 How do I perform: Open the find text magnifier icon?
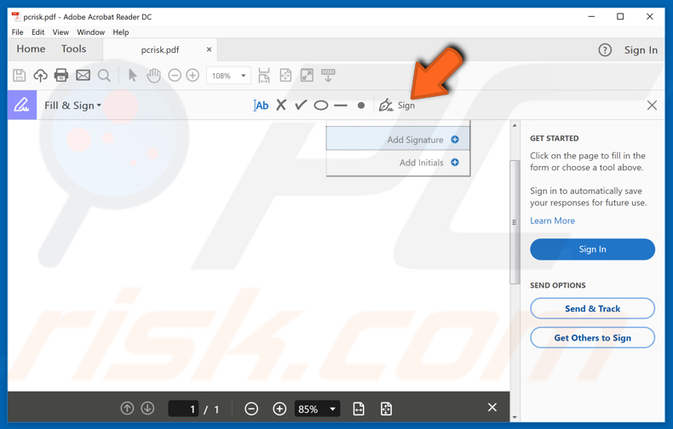point(104,76)
